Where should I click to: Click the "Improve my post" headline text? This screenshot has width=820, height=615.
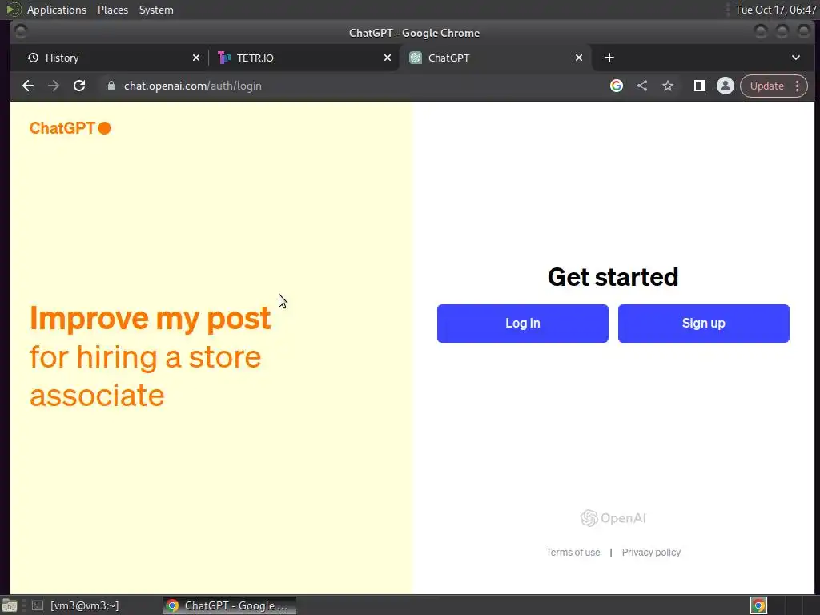(150, 318)
